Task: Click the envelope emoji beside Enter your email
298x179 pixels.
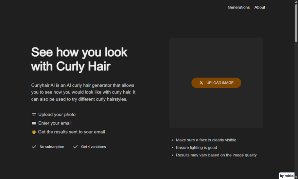Action: point(34,123)
